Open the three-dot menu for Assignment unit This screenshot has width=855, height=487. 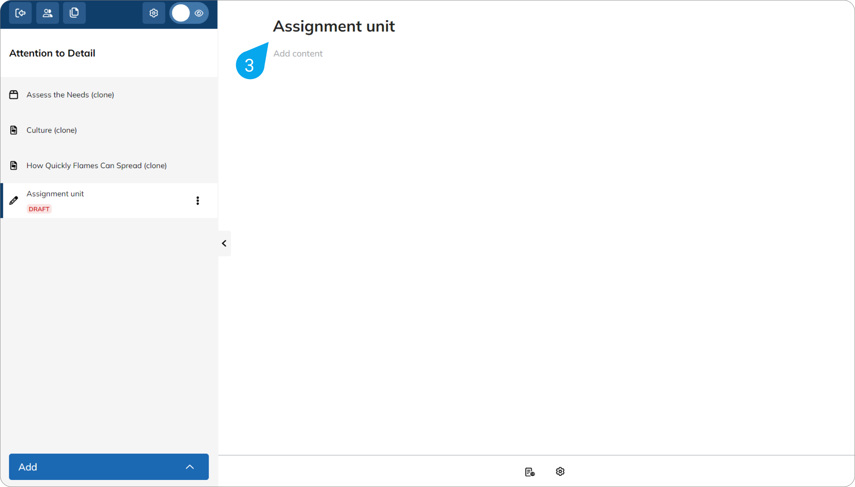coord(198,200)
